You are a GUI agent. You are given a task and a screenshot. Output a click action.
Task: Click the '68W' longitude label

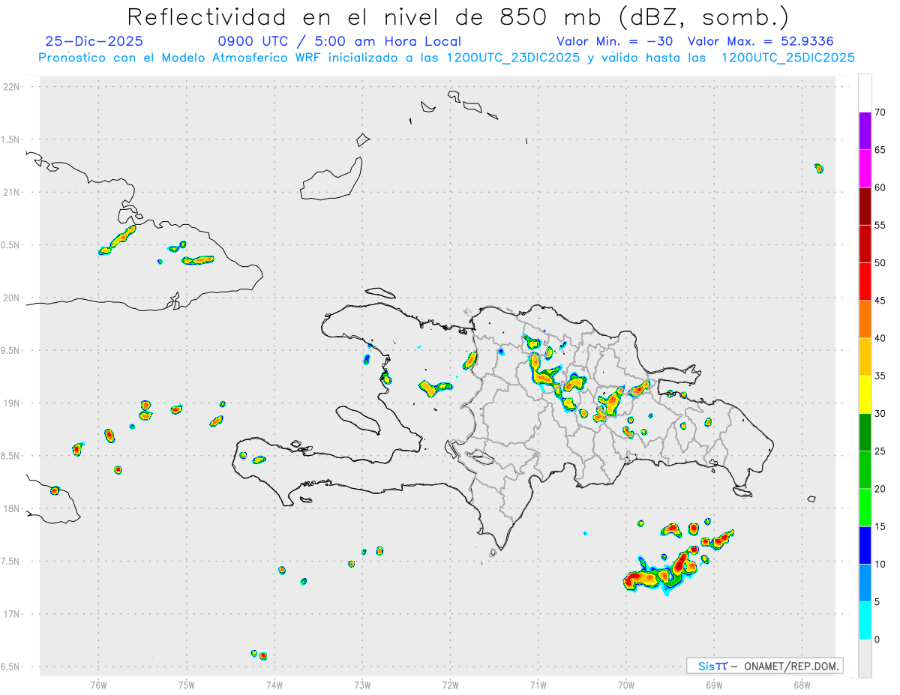click(802, 685)
